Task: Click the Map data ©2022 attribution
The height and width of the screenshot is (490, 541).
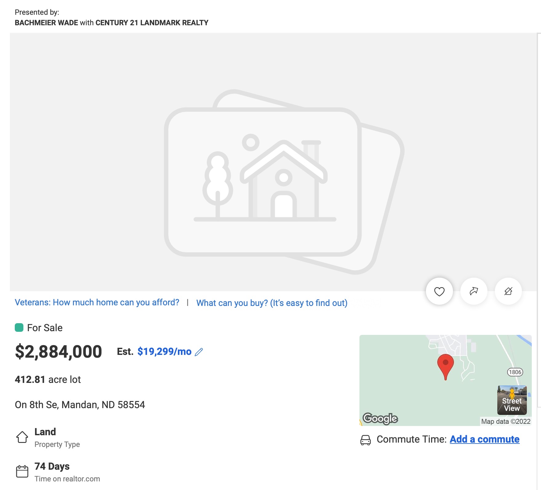Action: pyautogui.click(x=506, y=421)
